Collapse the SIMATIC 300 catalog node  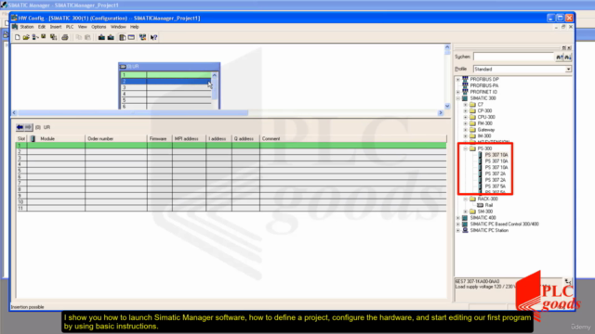[x=458, y=98]
